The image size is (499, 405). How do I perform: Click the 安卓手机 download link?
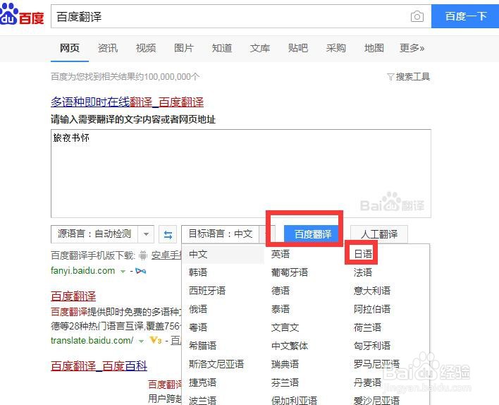point(166,255)
